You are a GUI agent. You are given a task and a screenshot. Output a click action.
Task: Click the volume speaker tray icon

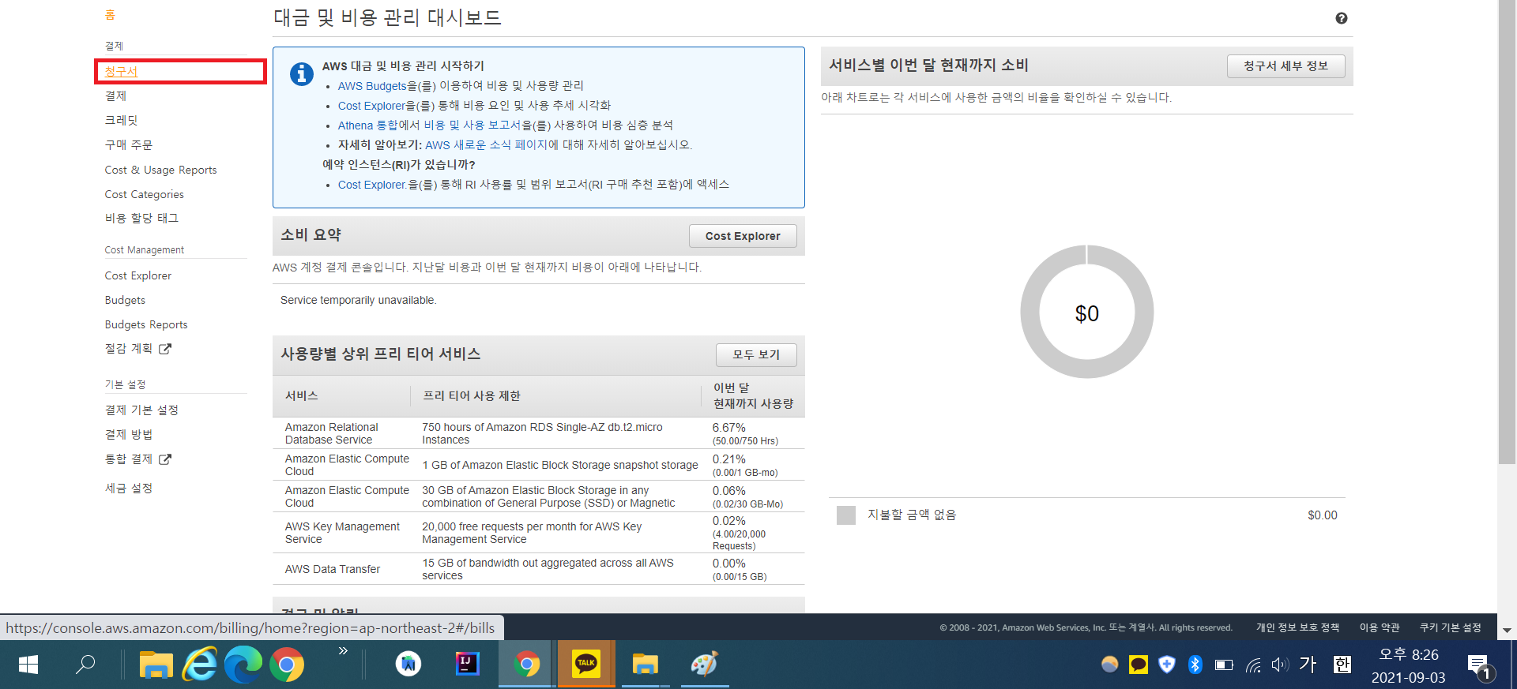point(1280,665)
